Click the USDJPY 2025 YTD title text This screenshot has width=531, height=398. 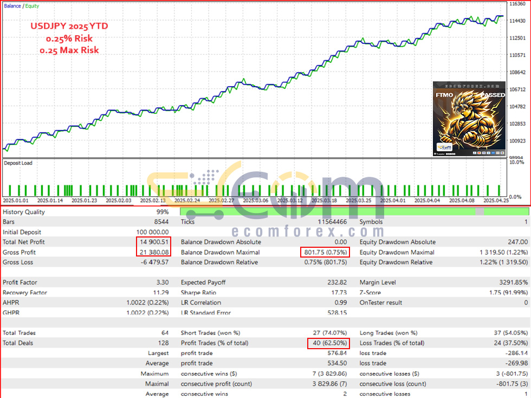click(x=69, y=26)
